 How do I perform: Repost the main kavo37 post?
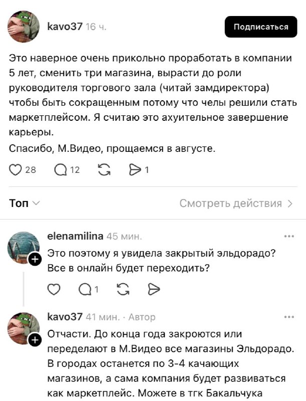104,170
